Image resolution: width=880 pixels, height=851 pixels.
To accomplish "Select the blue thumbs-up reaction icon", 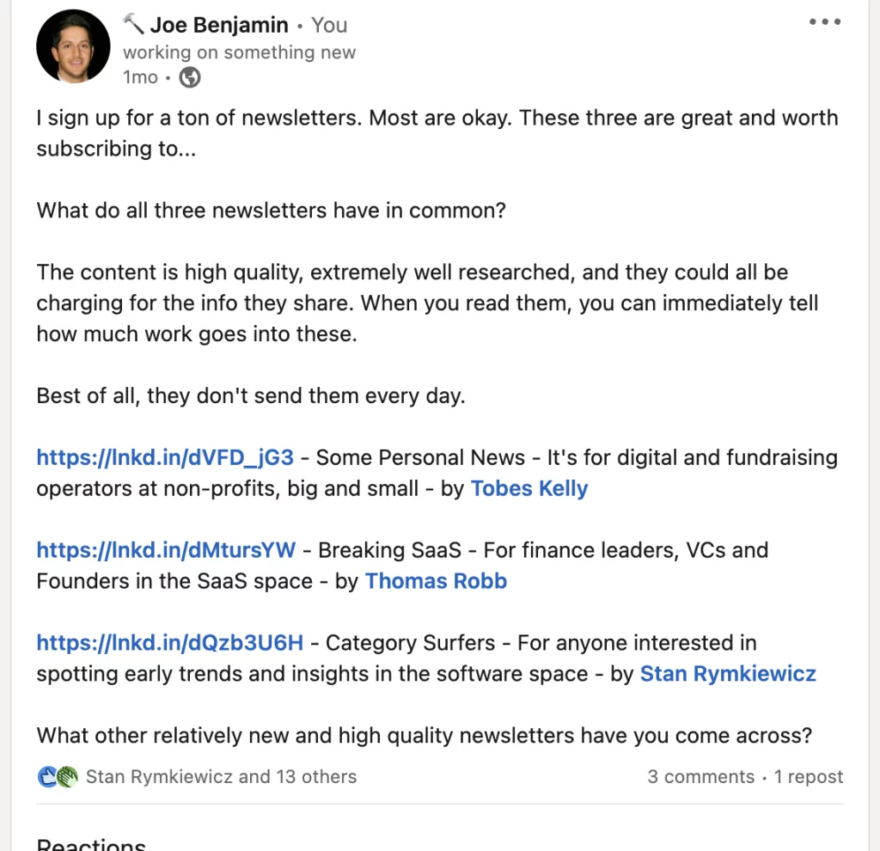I will pyautogui.click(x=48, y=776).
